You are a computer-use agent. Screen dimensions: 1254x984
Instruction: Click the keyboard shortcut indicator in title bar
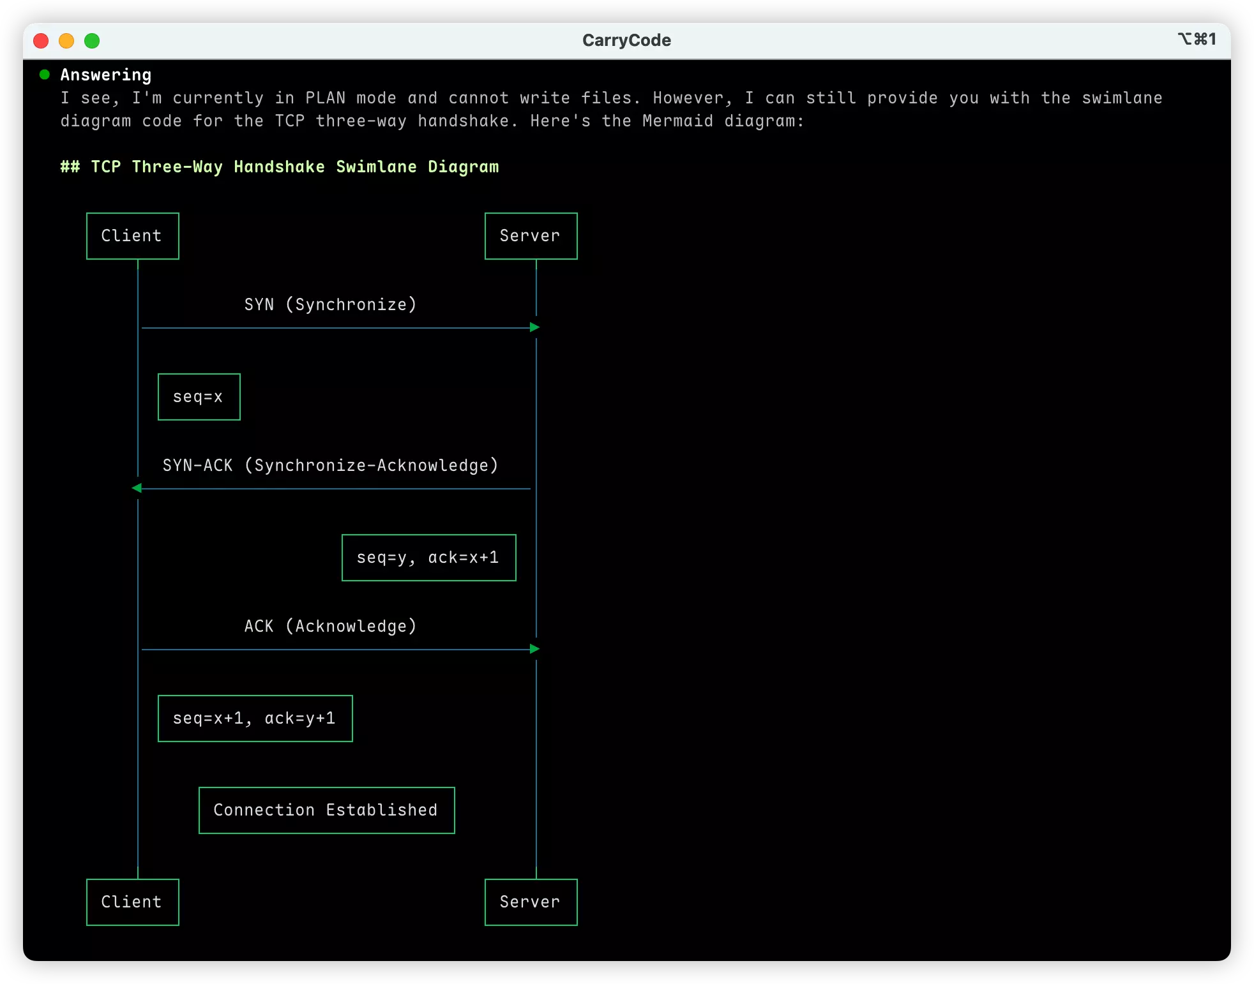(1197, 40)
